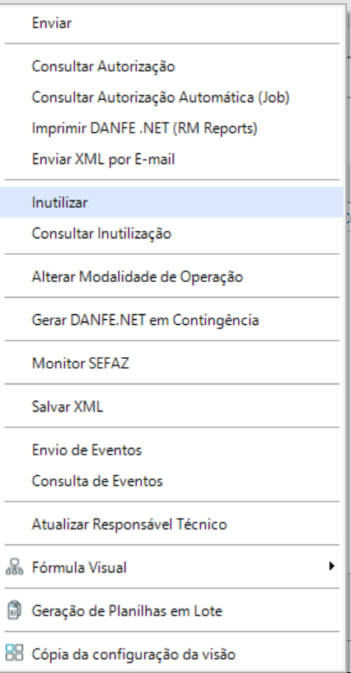Screen dimensions: 351x673
Task: Open Consultar Autorização Automática (Job)
Action: (172, 97)
